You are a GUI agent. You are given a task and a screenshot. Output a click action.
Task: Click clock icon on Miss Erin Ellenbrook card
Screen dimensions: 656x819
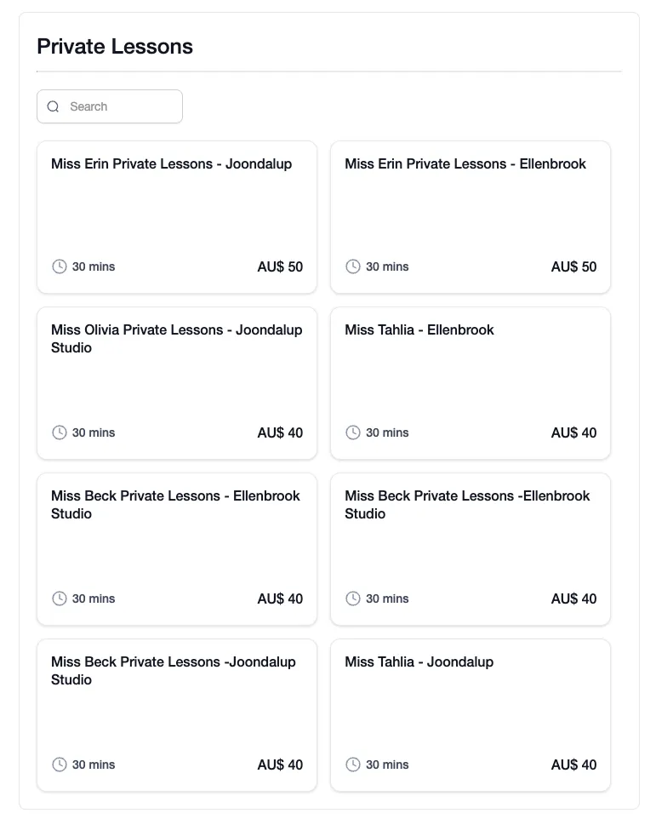(353, 266)
